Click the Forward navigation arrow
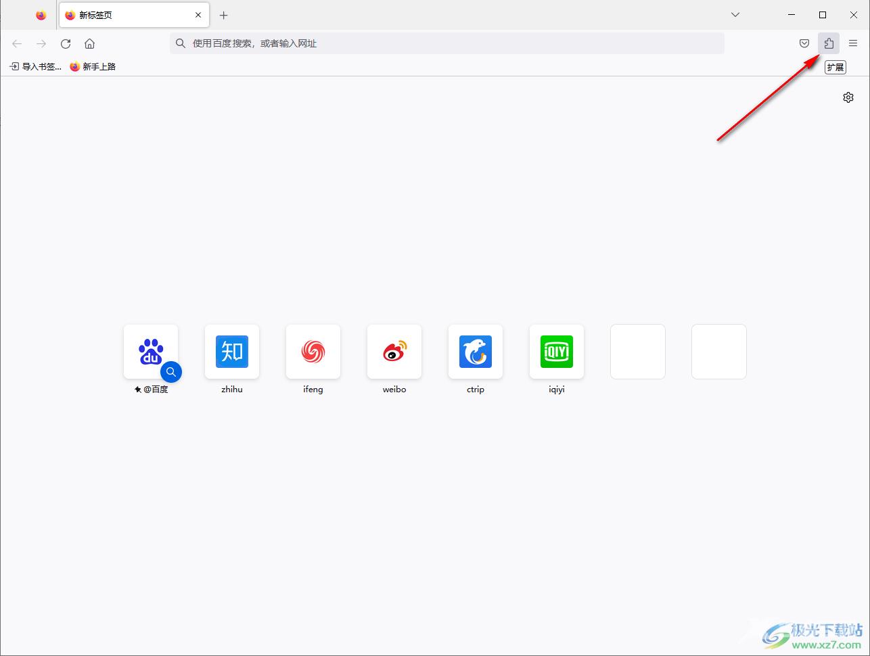Screen dimensions: 870x656 click(41, 43)
